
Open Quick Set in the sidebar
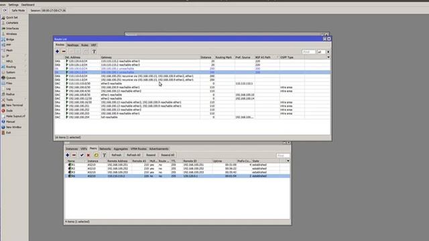pyautogui.click(x=12, y=17)
